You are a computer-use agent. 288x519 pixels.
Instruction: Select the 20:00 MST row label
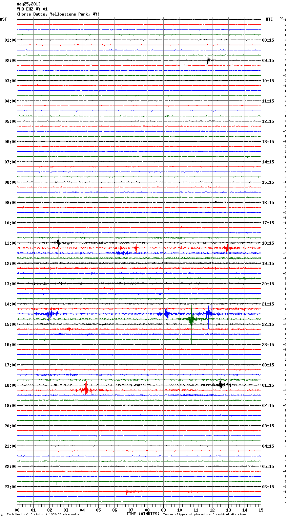(11, 426)
